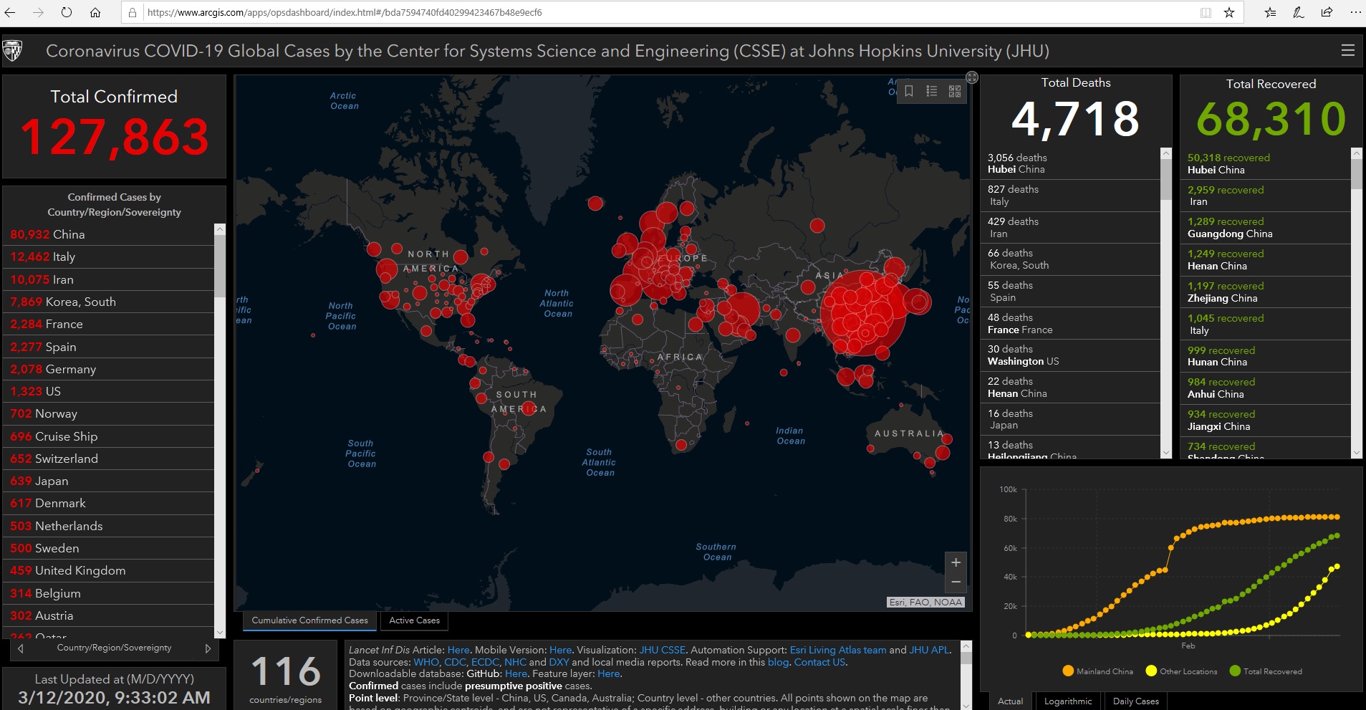Open the dashboard hamburger menu

click(1348, 50)
